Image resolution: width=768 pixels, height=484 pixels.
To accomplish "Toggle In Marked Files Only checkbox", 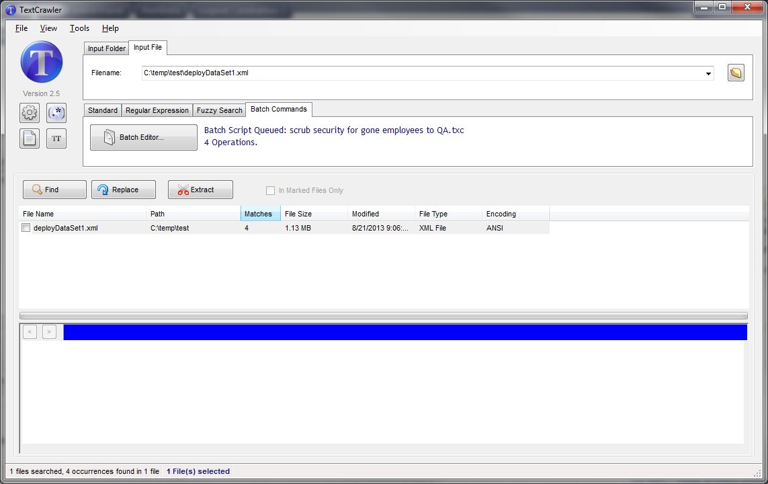I will pos(270,190).
